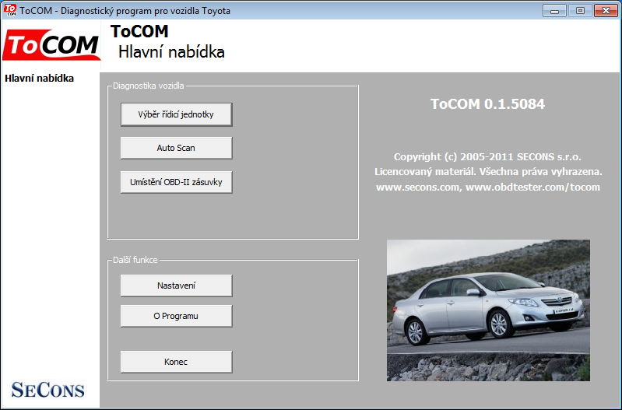The image size is (622, 410).
Task: Close the ToCOM window
Action: click(x=605, y=10)
